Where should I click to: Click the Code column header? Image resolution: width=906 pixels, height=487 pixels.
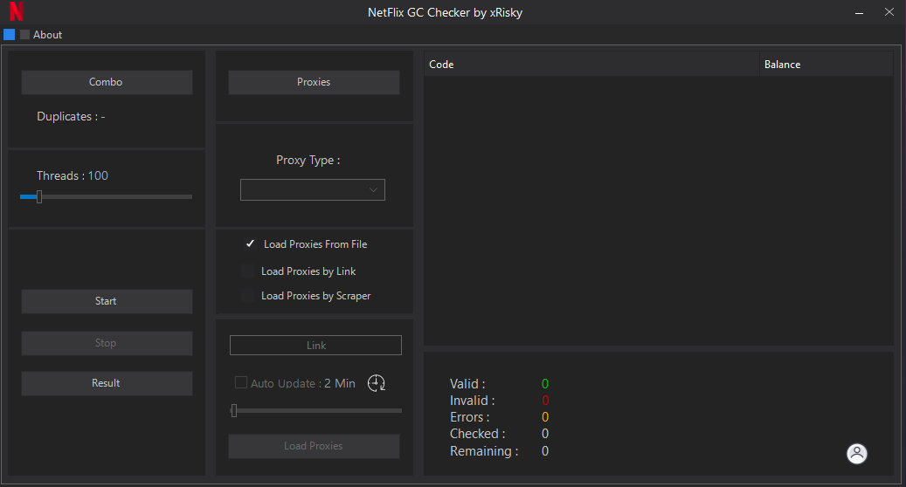(591, 65)
